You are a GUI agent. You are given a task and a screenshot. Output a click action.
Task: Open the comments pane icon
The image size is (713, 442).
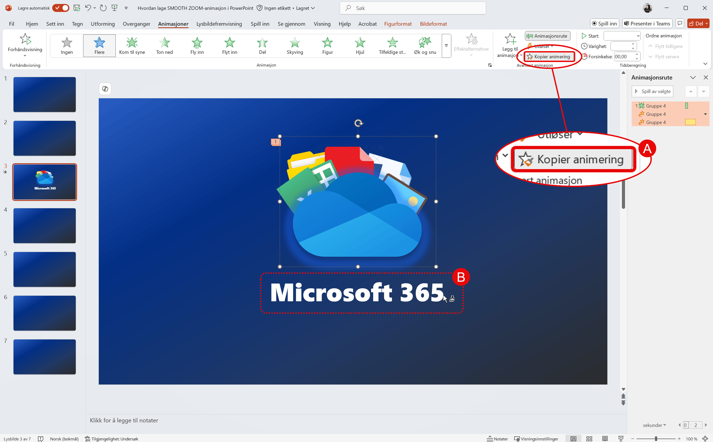[680, 24]
